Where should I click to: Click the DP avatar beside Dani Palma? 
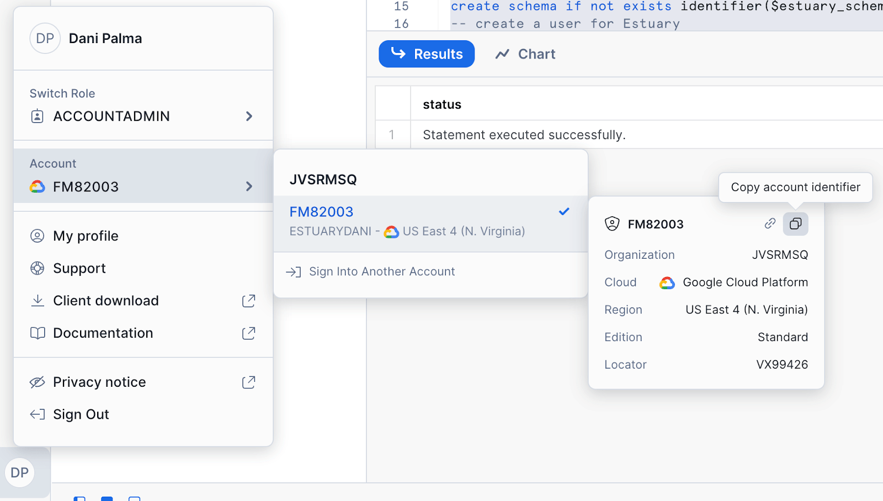[45, 38]
